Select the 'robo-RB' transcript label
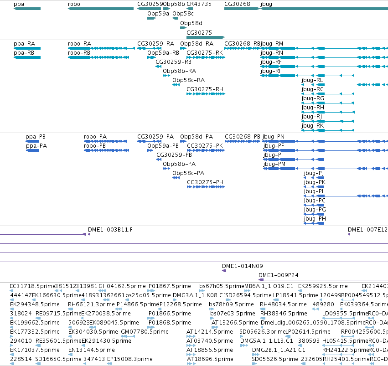The height and width of the screenshot is (366, 388). pyautogui.click(x=79, y=53)
